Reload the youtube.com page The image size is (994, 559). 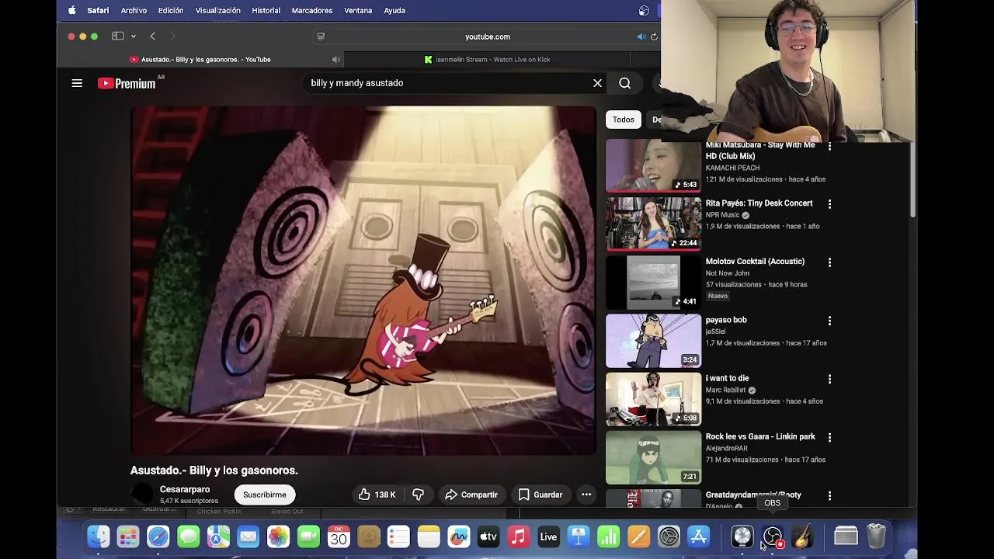pos(654,36)
